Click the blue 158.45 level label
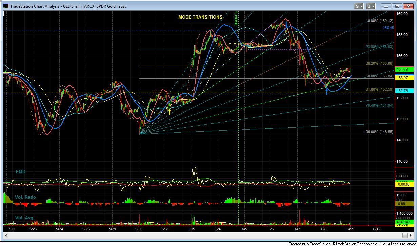417x246 pixels. (388, 28)
